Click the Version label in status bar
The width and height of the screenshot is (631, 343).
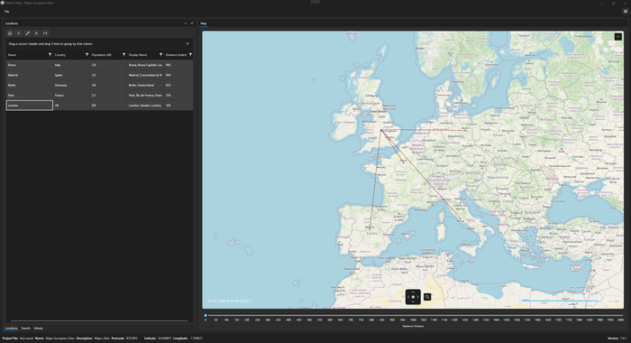(x=614, y=338)
